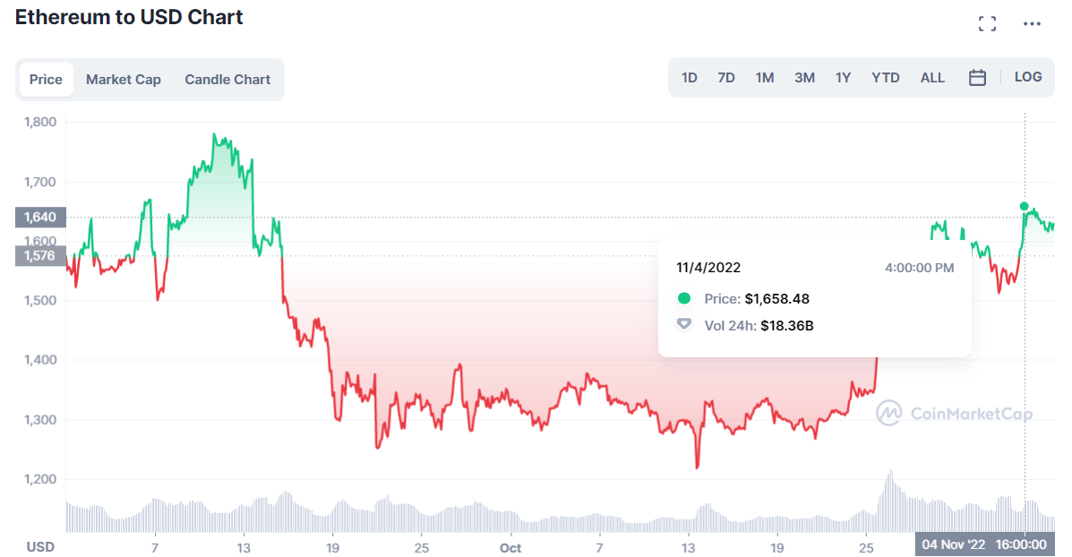Click the green data point marker on chart
Viewport: 1072px width, 557px height.
tap(1024, 206)
